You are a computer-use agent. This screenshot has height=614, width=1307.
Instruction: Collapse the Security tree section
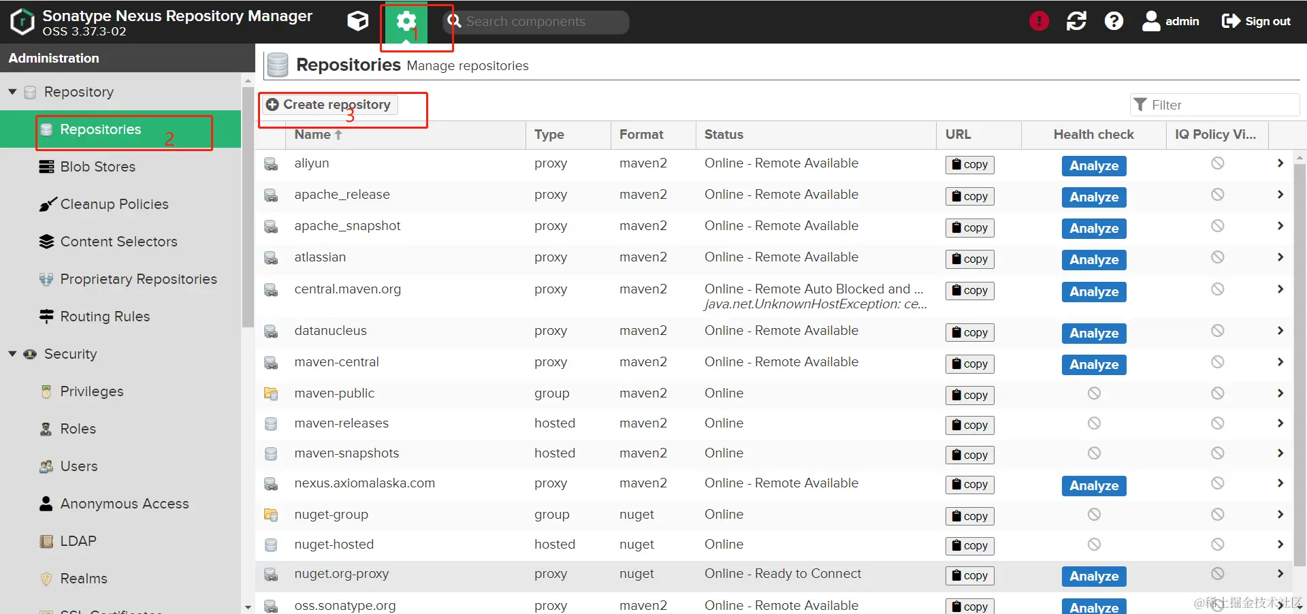(12, 353)
